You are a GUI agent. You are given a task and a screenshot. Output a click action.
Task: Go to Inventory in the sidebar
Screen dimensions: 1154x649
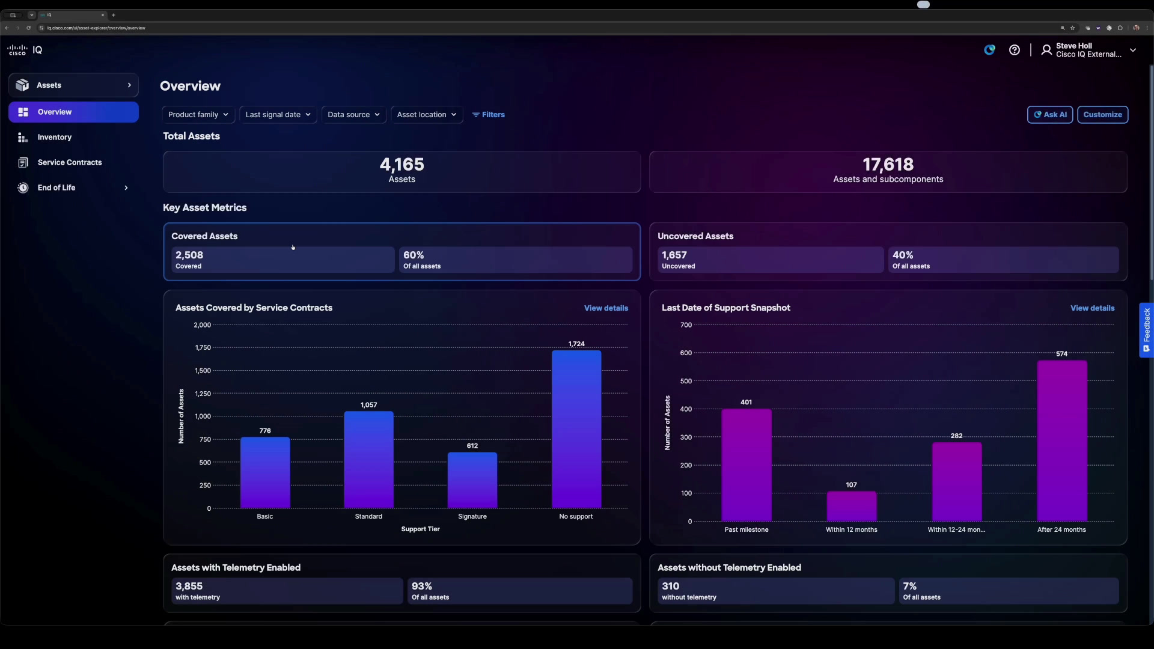tap(73, 138)
